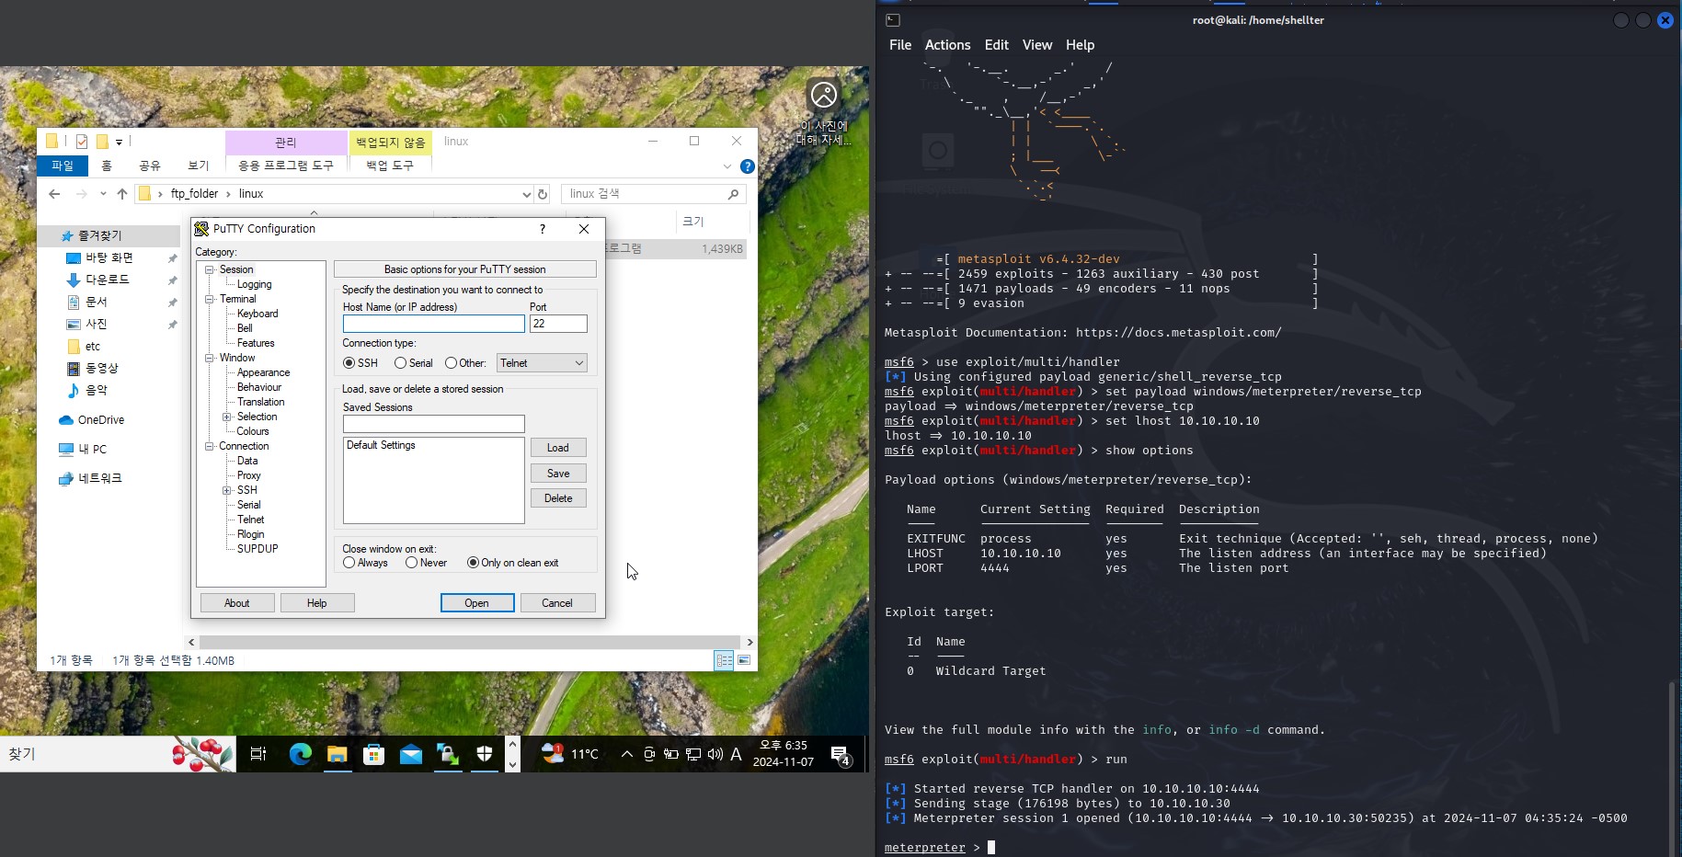Click the properties quick access toolbar icon
1682x857 pixels.
tap(82, 142)
